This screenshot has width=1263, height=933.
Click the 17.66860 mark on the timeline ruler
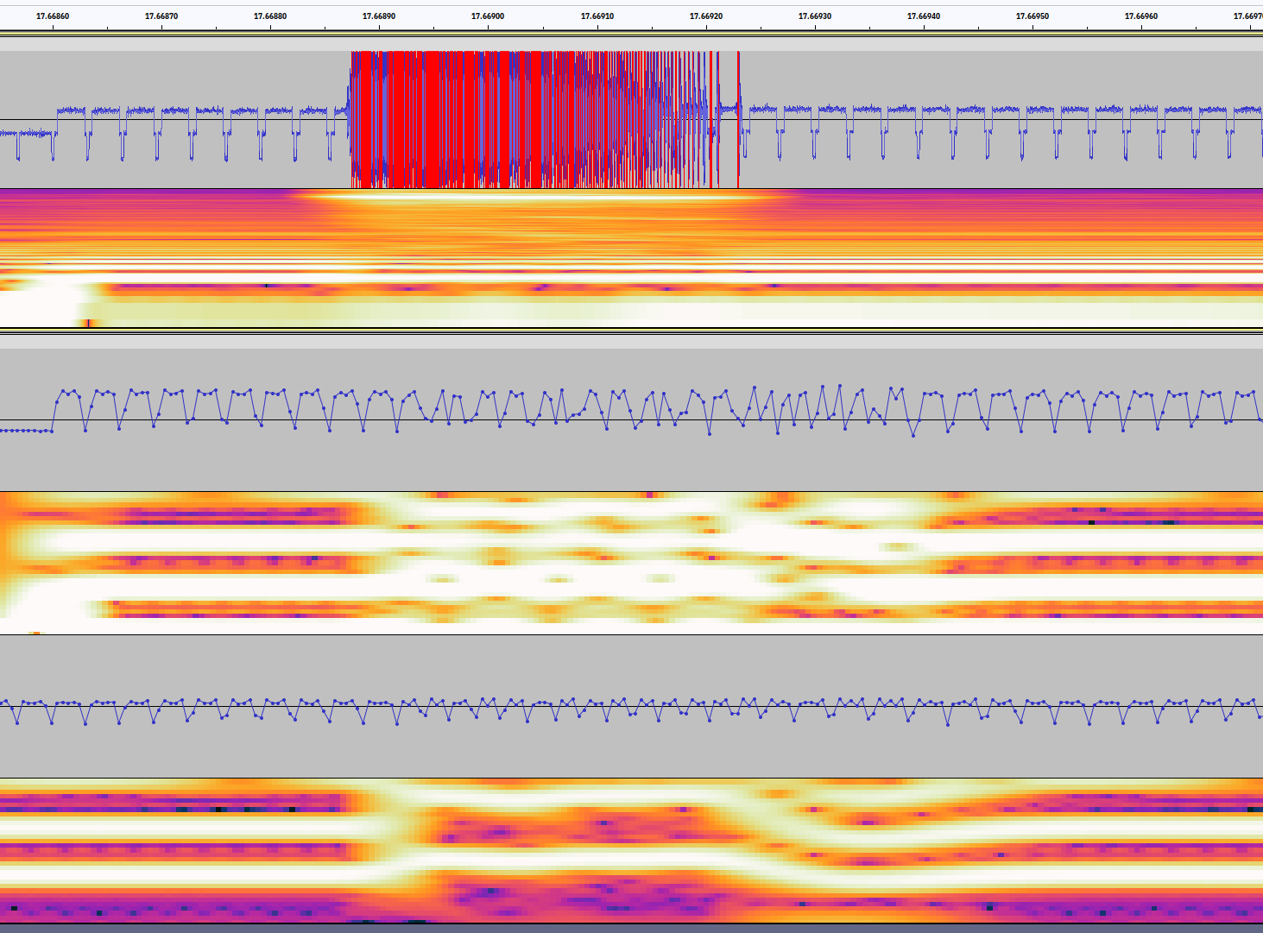[53, 16]
